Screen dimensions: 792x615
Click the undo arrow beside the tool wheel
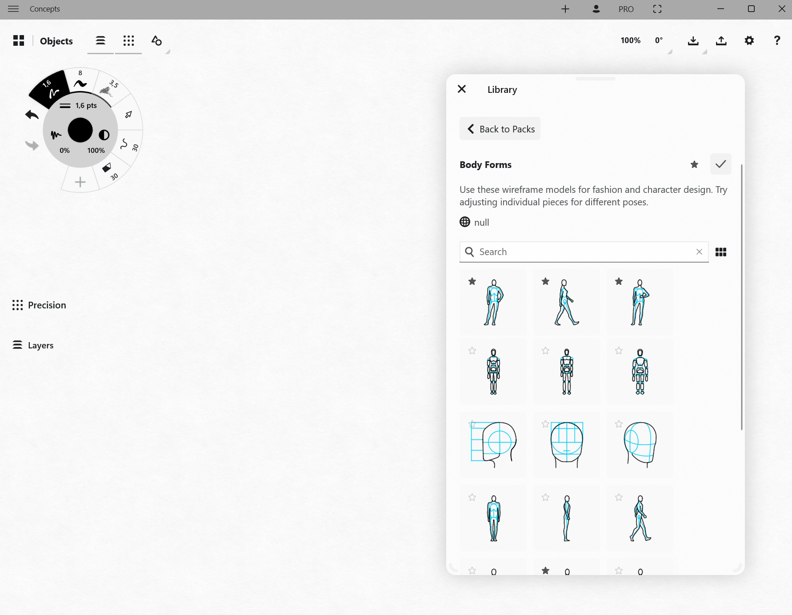point(32,115)
